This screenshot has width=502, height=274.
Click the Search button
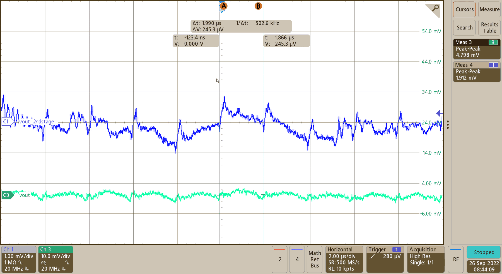[464, 28]
